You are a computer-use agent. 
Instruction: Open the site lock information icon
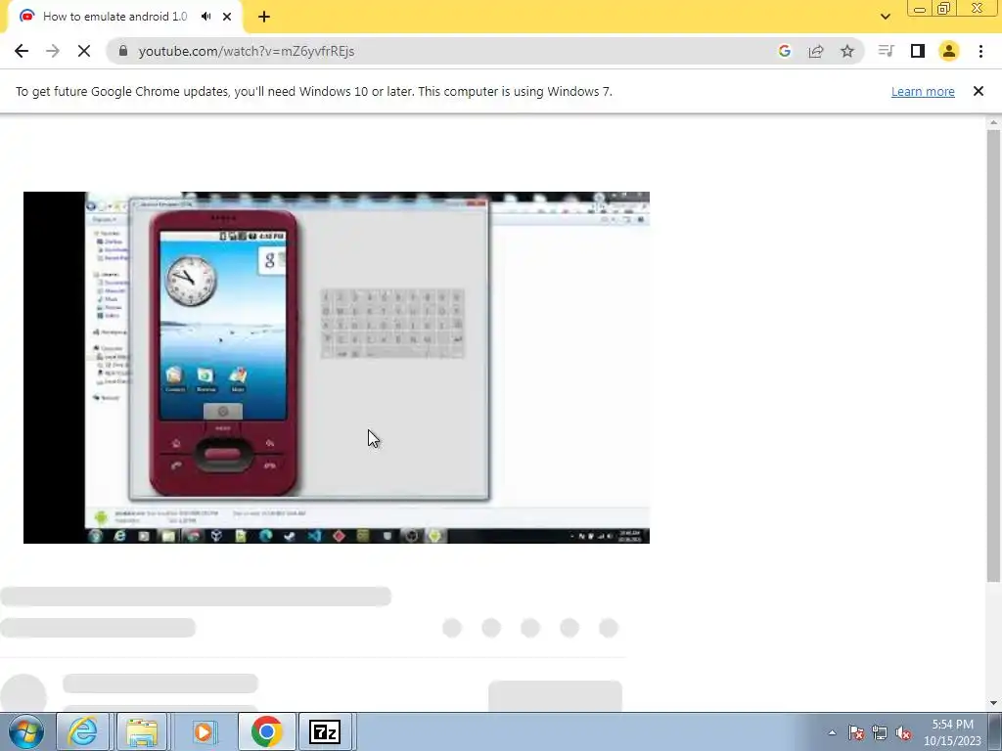(x=123, y=51)
